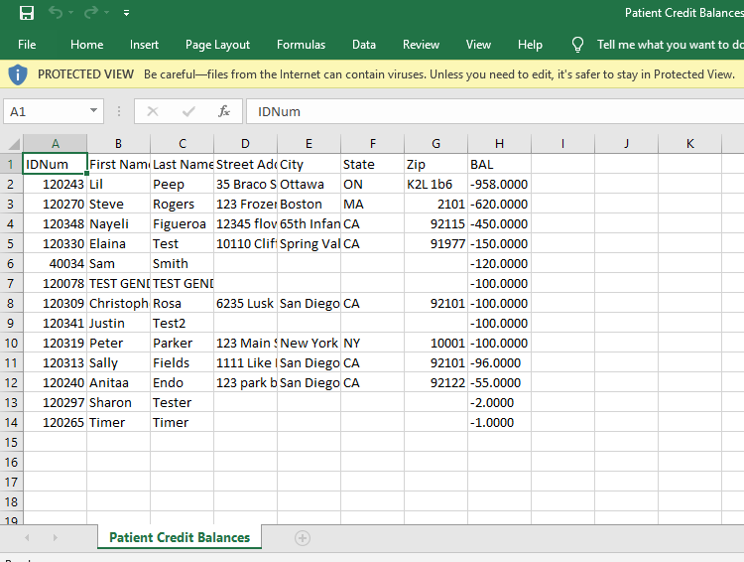Select column H header
Image resolution: width=744 pixels, height=562 pixels.
point(499,143)
